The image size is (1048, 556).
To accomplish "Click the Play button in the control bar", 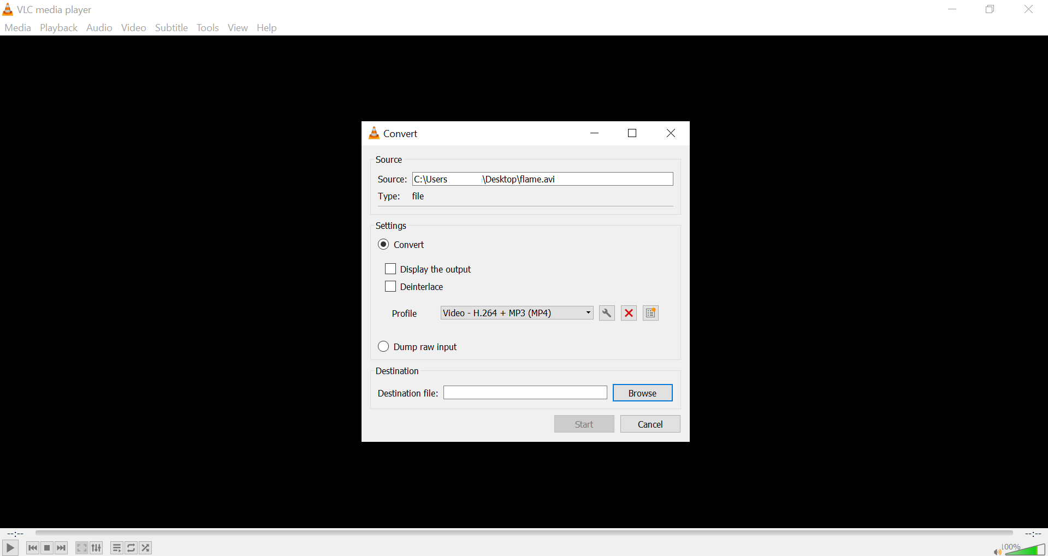I will click(10, 548).
